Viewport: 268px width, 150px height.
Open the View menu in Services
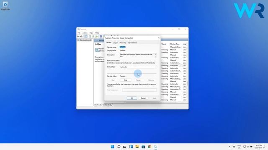coord(91,33)
